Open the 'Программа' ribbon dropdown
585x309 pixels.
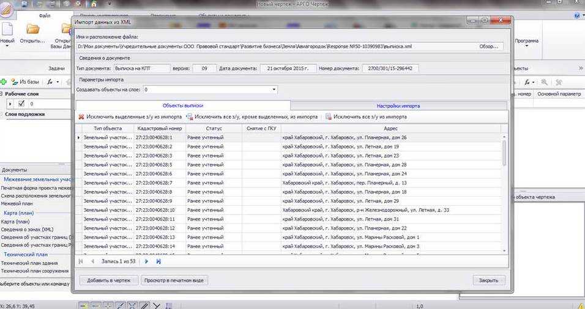coord(527,42)
